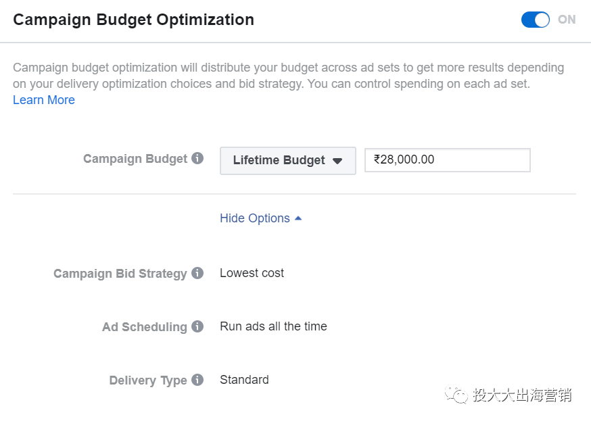Viewport: 591px width, 421px height.
Task: Open the Lifetime Budget dropdown
Action: [287, 161]
